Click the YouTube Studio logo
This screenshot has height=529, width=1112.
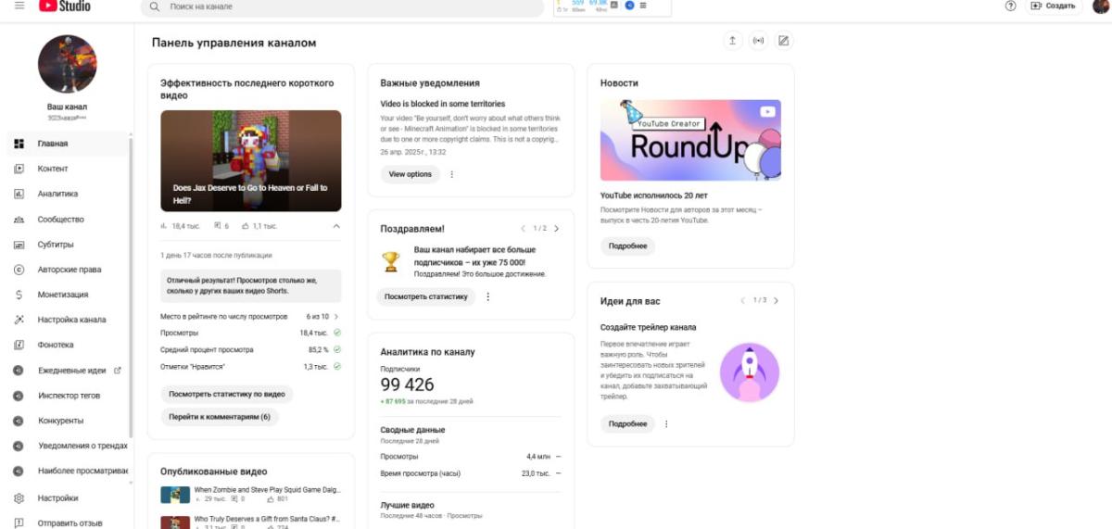[65, 6]
